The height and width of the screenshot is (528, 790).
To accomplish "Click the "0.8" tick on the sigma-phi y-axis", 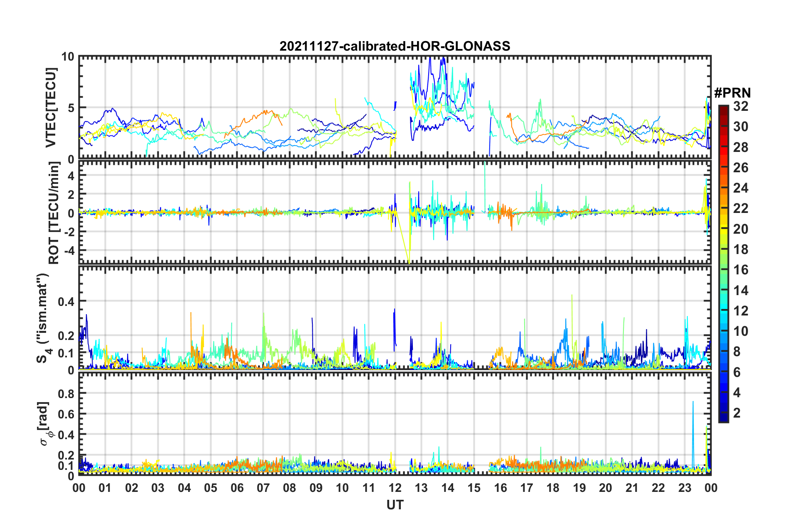I will pyautogui.click(x=66, y=393).
